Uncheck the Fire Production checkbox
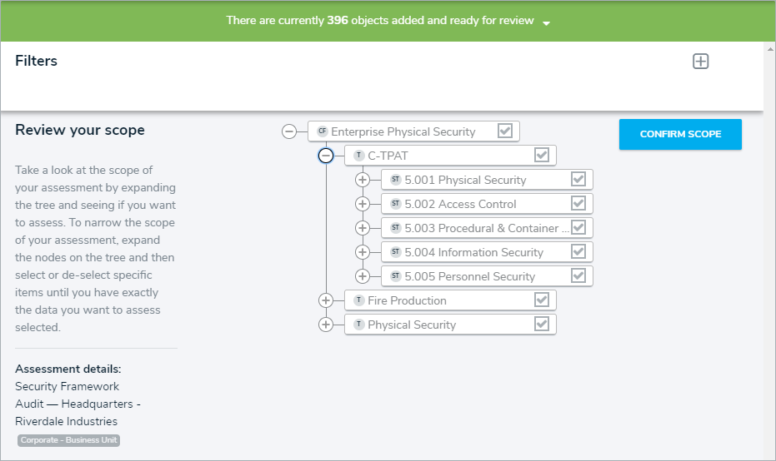Image resolution: width=776 pixels, height=461 pixels. (542, 300)
